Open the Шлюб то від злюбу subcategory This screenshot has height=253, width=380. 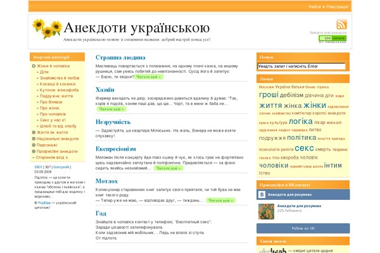pos(58,126)
